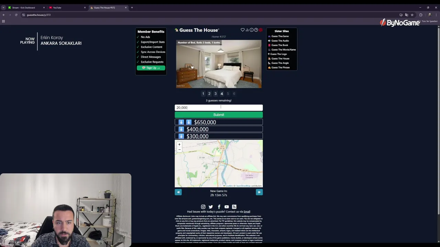The width and height of the screenshot is (440, 247).
Task: Open the bookmarks folder at far right
Action: click(428, 21)
